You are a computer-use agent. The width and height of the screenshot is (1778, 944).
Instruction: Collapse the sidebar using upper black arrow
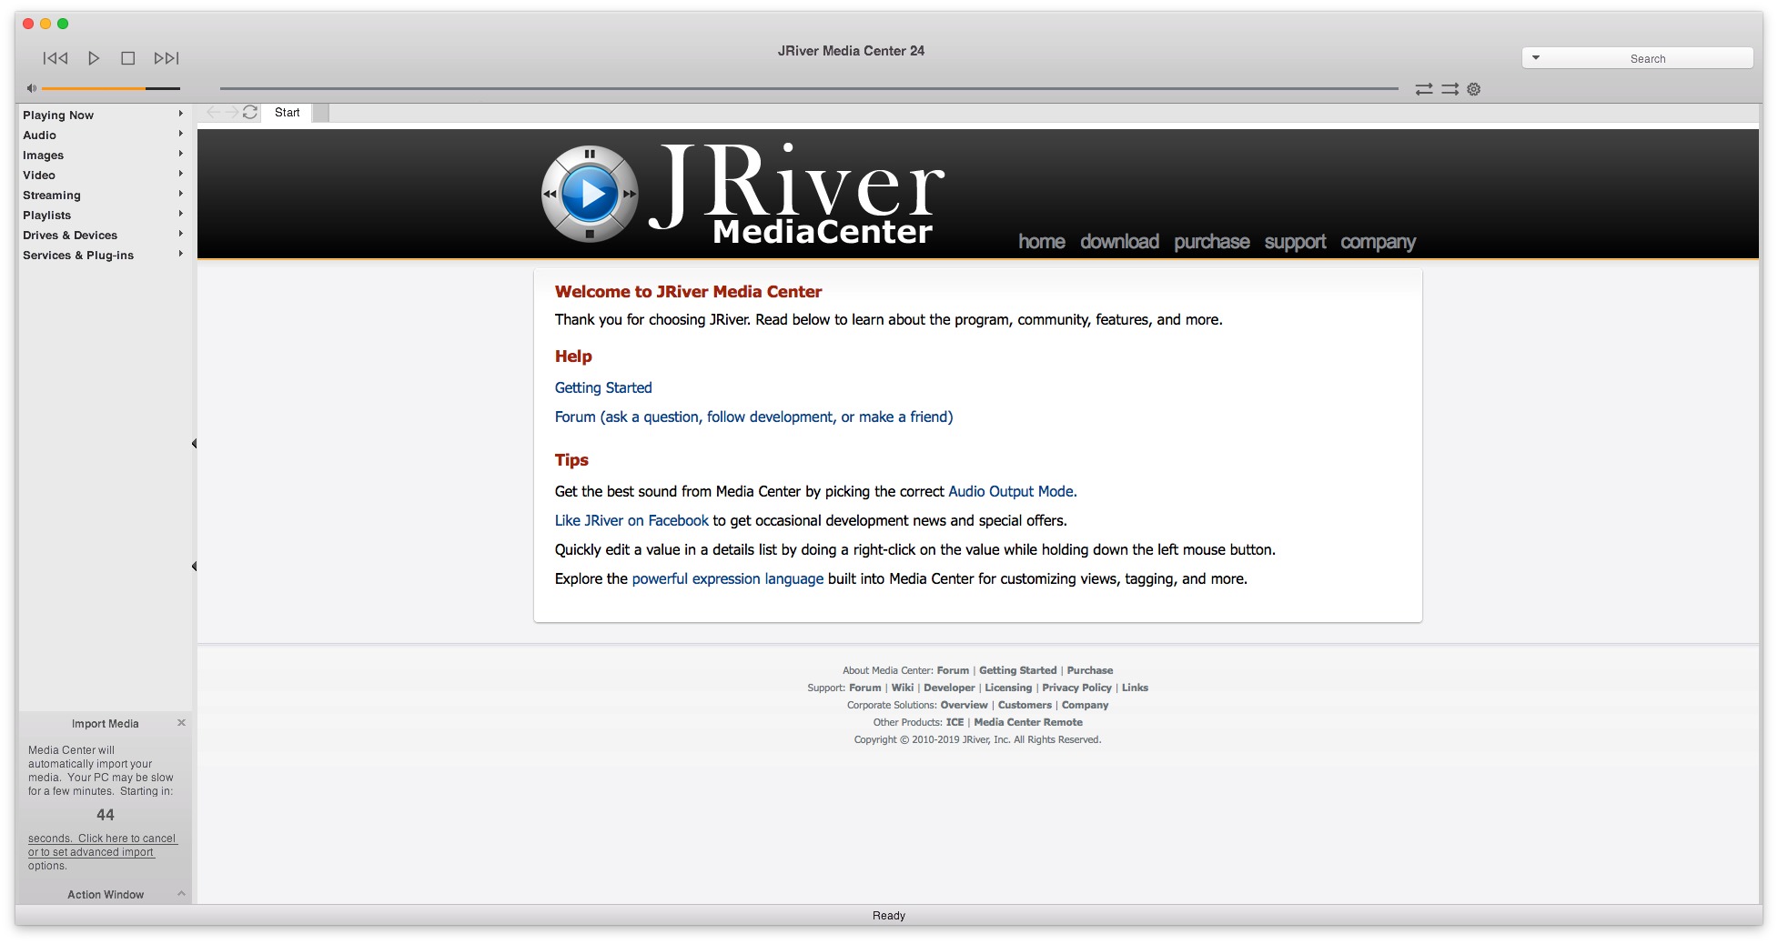(194, 444)
